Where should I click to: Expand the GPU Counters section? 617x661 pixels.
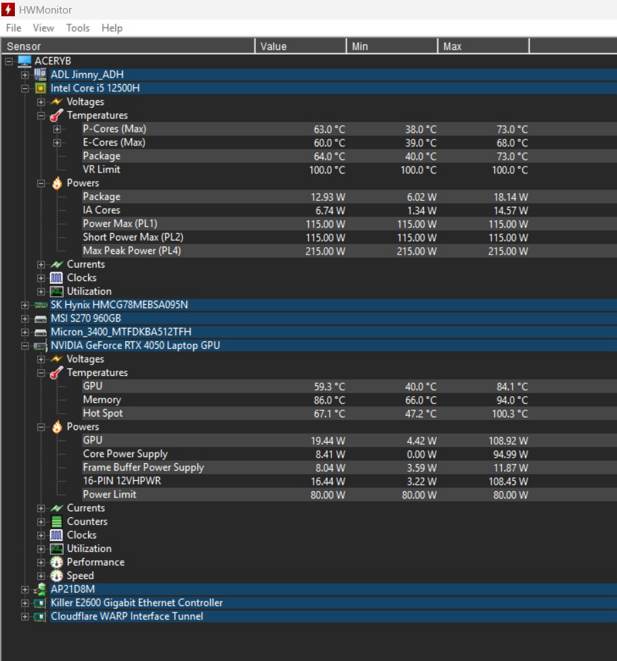click(41, 522)
